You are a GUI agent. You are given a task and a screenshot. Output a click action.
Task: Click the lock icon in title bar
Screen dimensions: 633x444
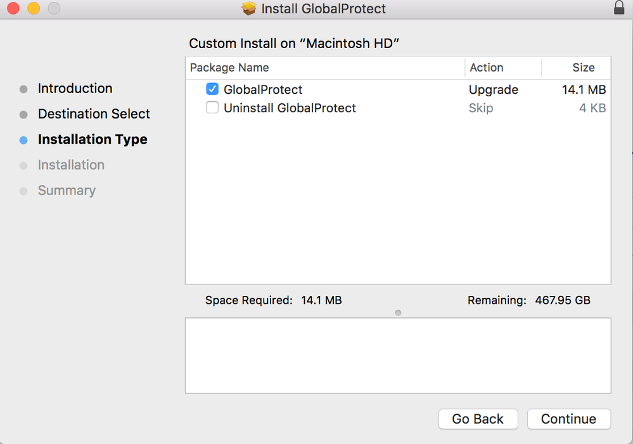pos(619,8)
